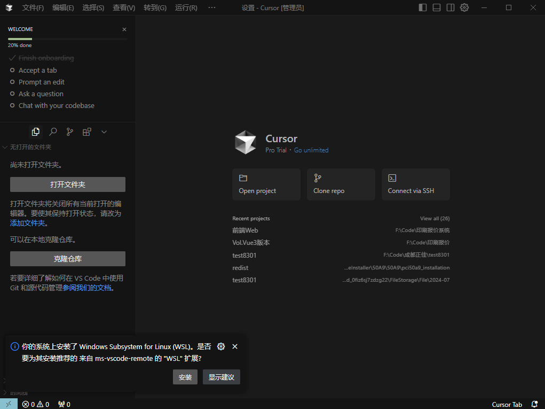545x409 pixels.
Task: Close the WELCOME onboarding panel
Action: pos(124,29)
